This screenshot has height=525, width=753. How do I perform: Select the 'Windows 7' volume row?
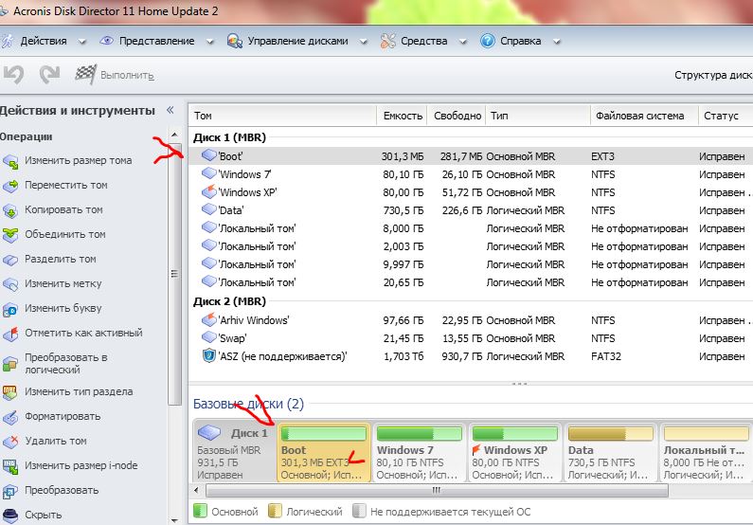pyautogui.click(x=471, y=173)
